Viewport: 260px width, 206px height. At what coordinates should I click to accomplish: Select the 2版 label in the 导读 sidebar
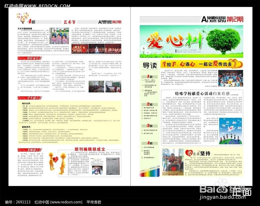pyautogui.click(x=149, y=104)
